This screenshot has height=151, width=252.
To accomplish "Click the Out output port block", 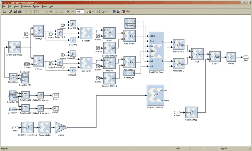I will 246,57.
